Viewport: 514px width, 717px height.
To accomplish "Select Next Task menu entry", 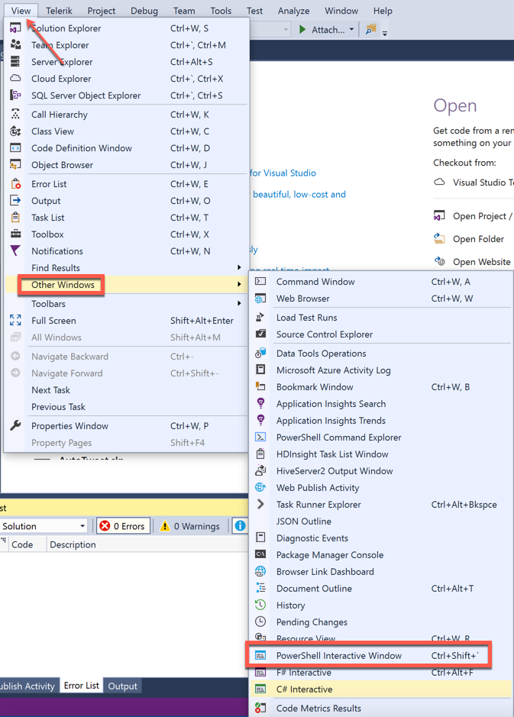I will pos(50,390).
